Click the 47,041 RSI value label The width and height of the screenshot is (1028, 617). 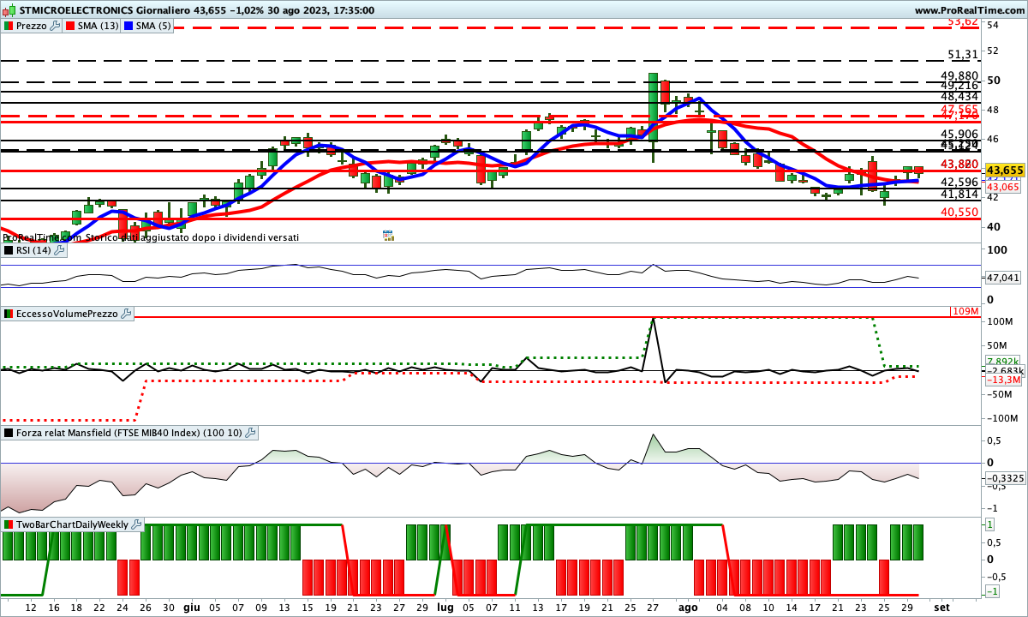1003,278
